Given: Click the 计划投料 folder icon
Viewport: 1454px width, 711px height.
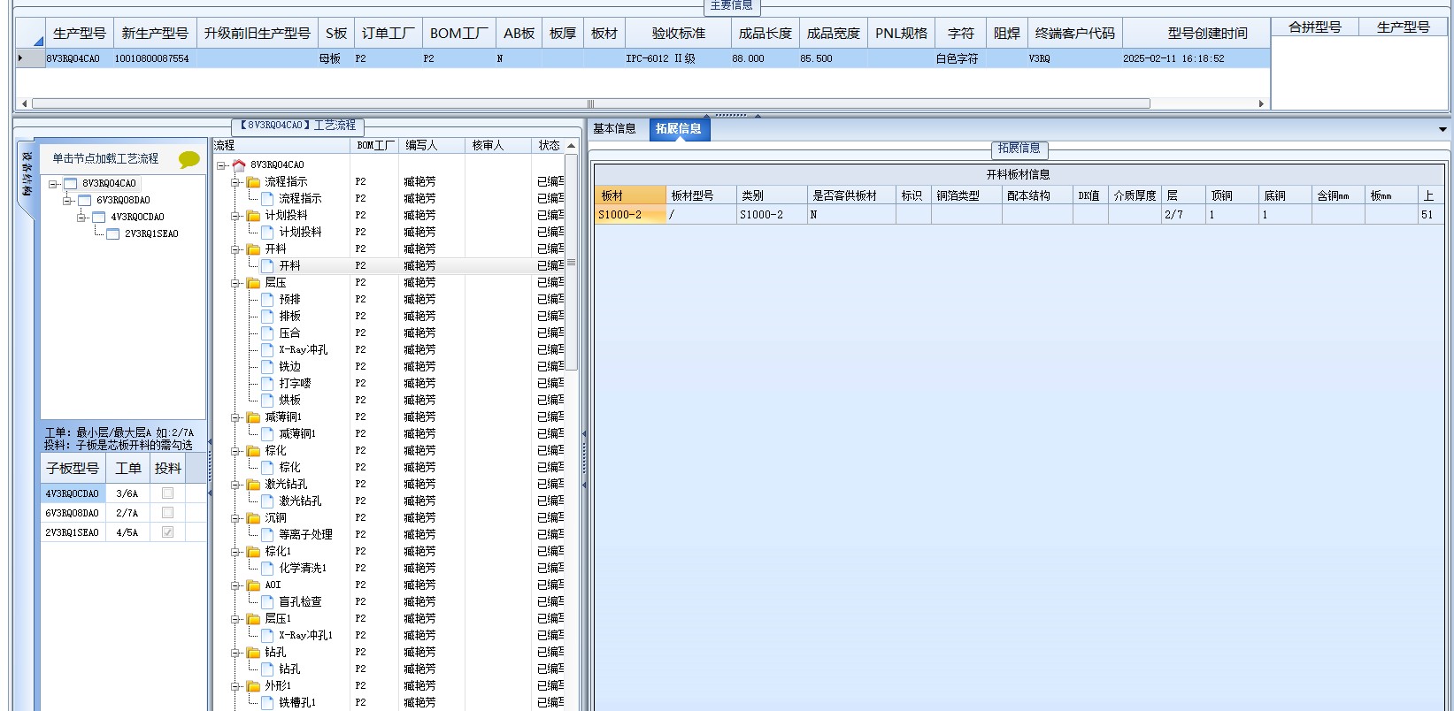Looking at the screenshot, I should point(253,216).
